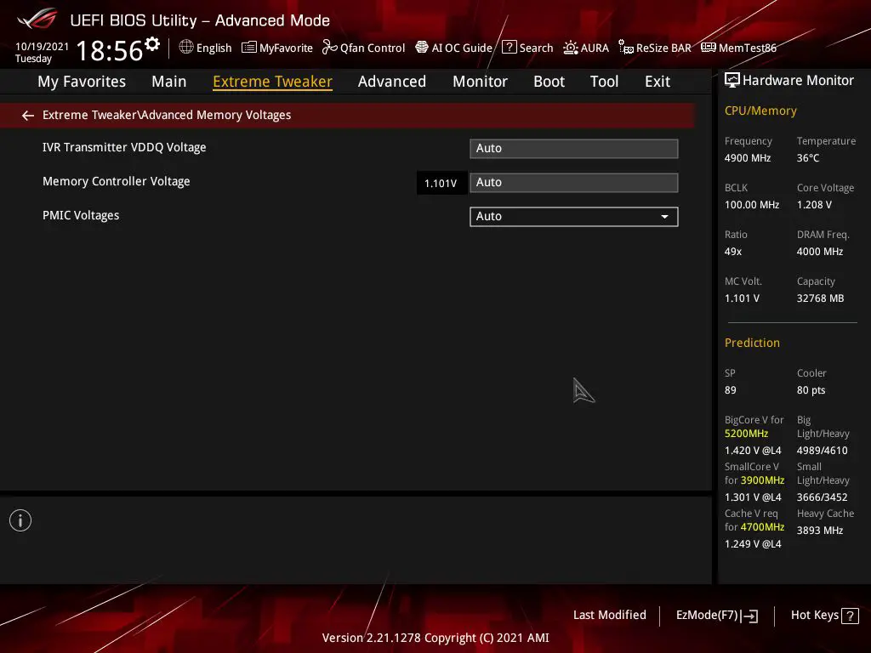This screenshot has width=871, height=653.
Task: Click the EzMode exit arrow icon
Action: 750,616
